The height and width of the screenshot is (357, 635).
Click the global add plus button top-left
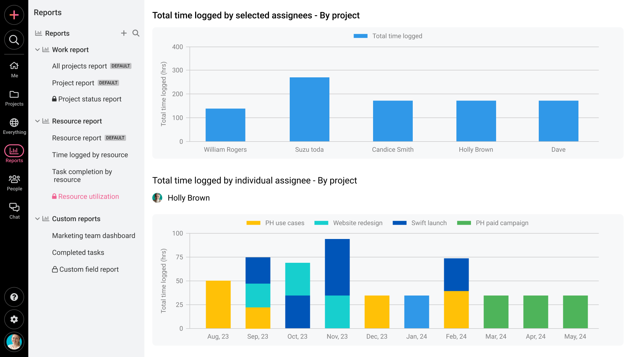coord(14,15)
